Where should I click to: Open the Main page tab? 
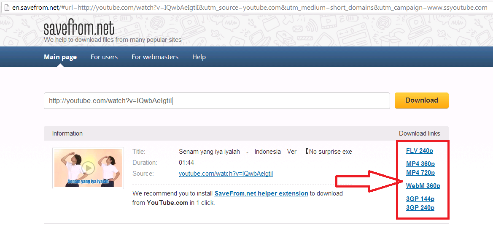[x=60, y=57]
